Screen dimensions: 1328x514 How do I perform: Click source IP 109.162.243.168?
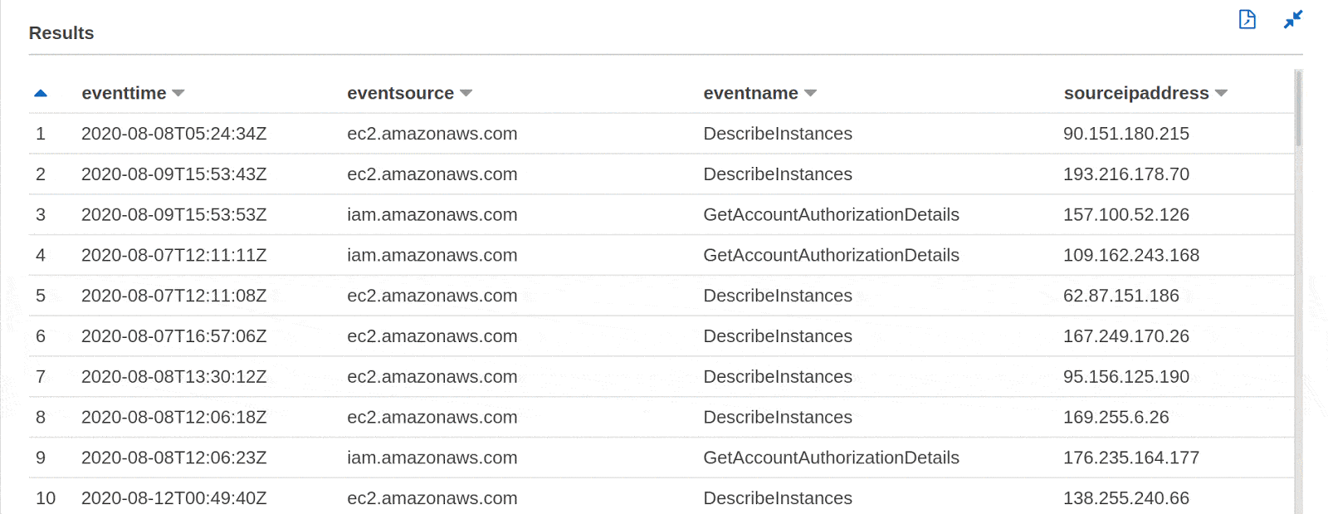1131,256
